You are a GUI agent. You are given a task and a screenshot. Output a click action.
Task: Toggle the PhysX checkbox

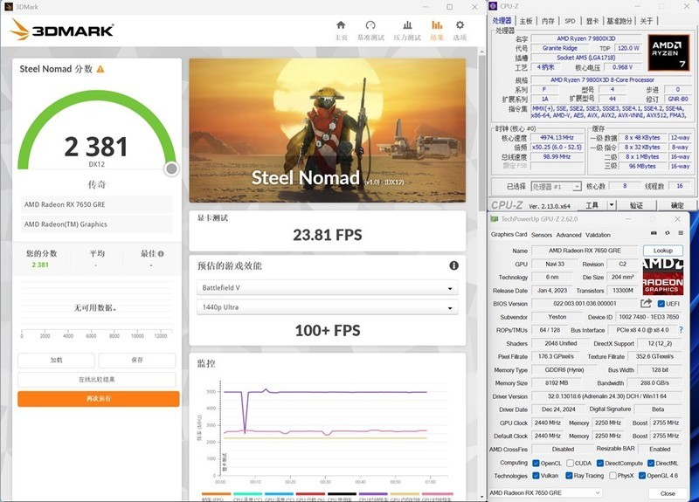(x=612, y=476)
